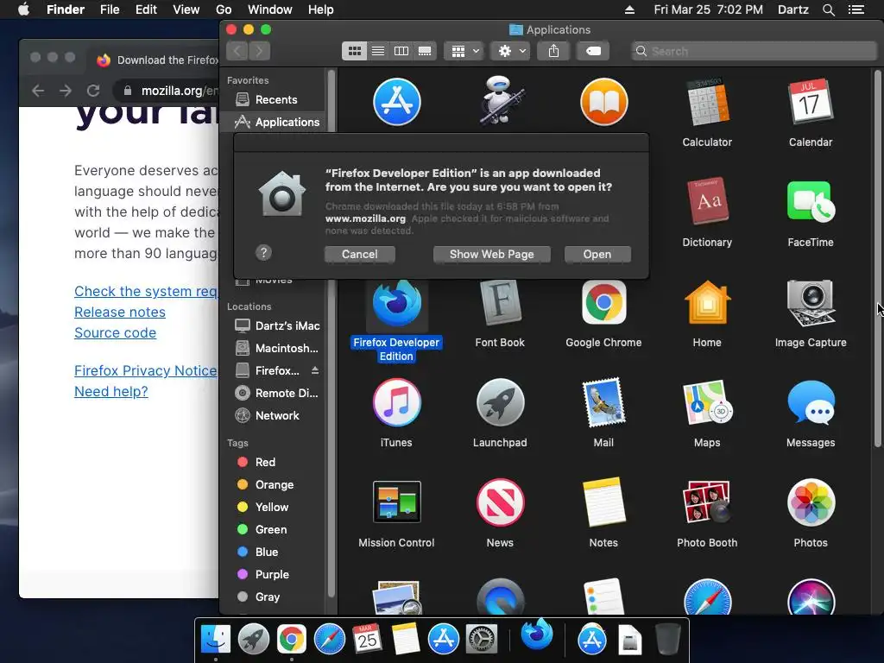Switch Finder to list view
The width and height of the screenshot is (884, 663).
[378, 51]
